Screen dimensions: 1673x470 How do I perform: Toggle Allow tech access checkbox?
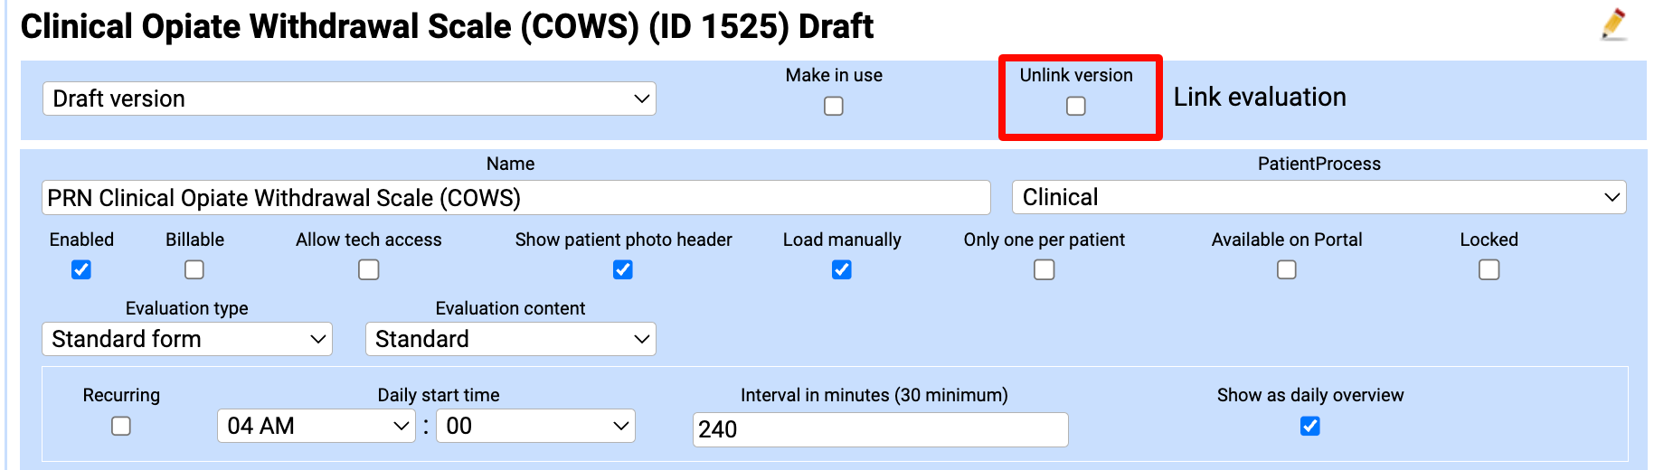(x=369, y=270)
